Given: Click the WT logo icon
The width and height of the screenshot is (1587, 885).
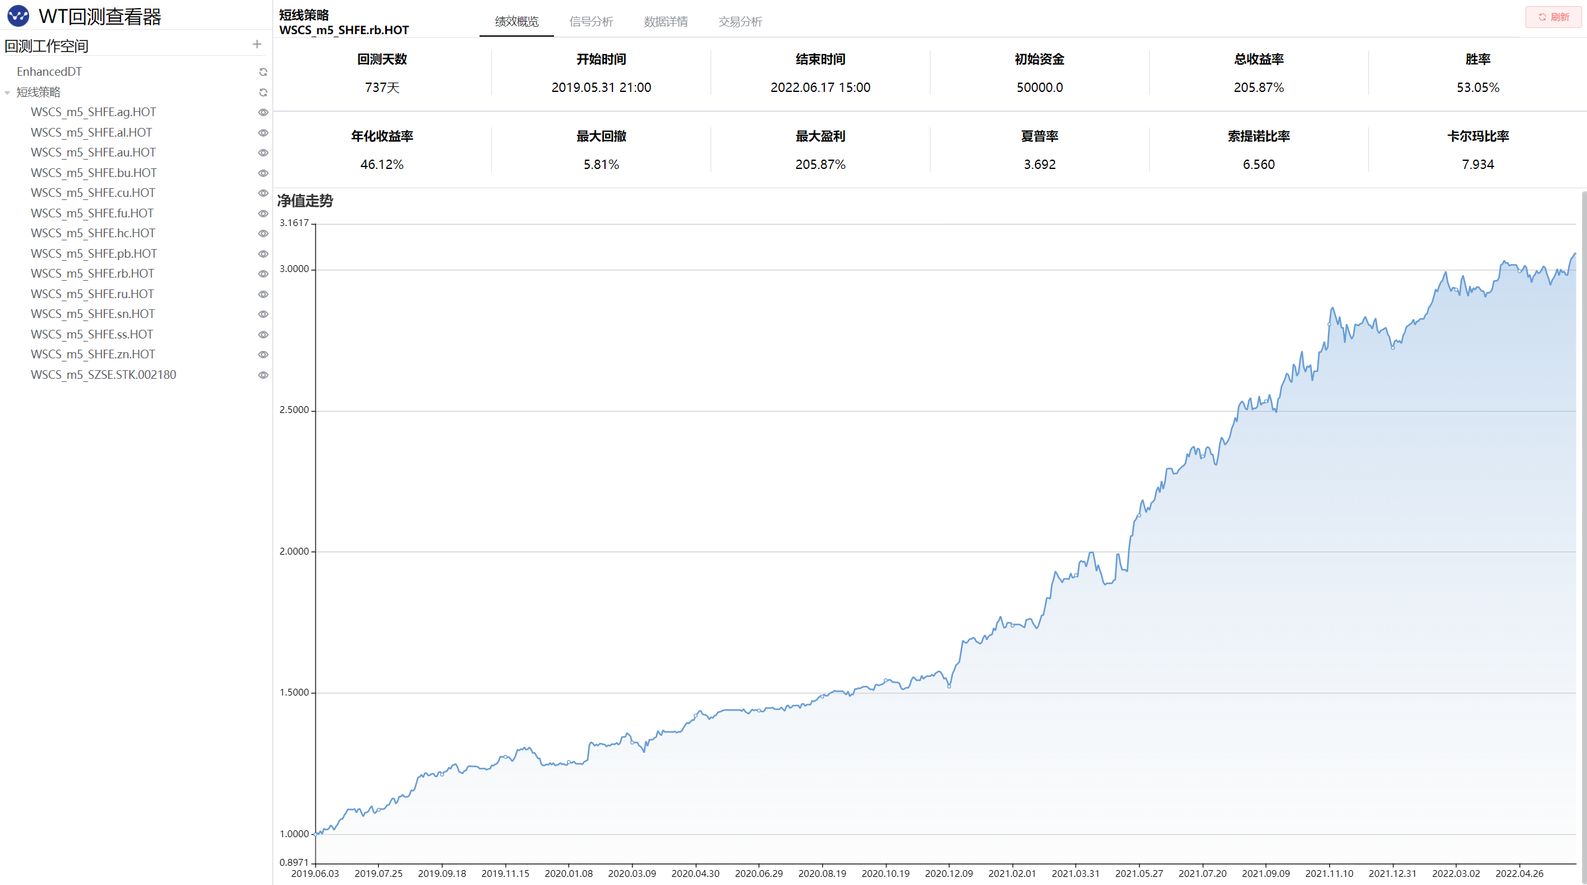Looking at the screenshot, I should coord(18,16).
